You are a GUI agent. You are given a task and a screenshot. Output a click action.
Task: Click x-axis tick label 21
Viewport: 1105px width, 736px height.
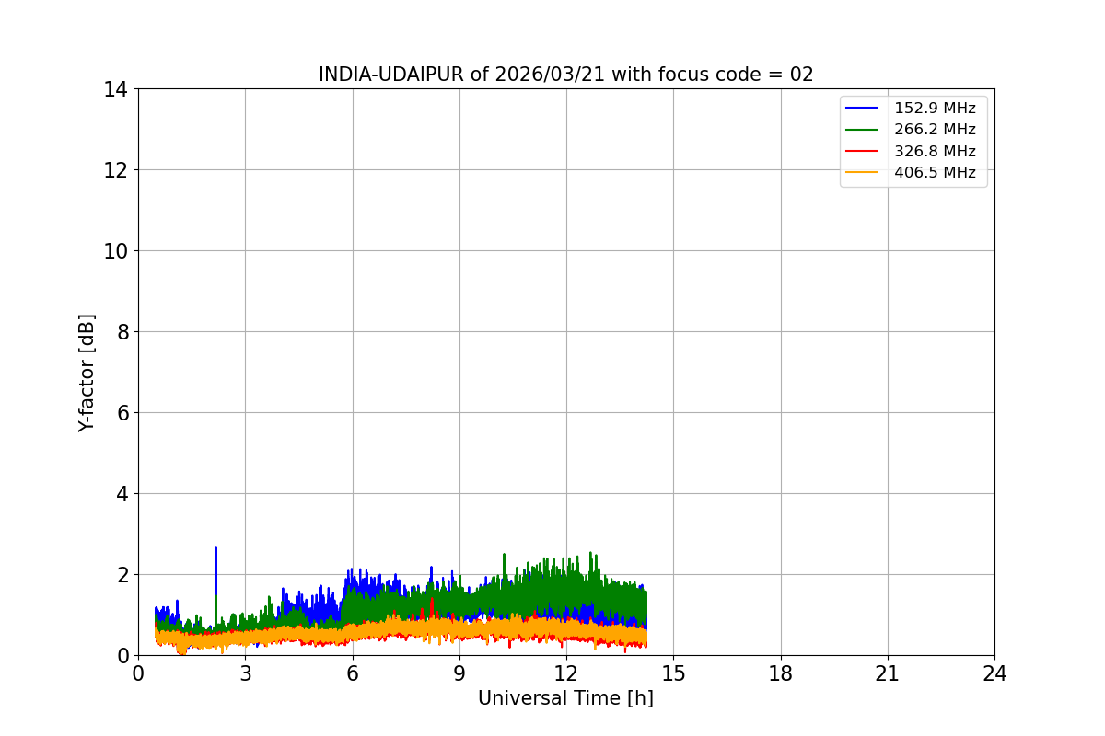click(888, 673)
